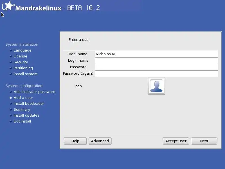Click the Password (again) label
This screenshot has width=225, height=169.
[x=78, y=74]
